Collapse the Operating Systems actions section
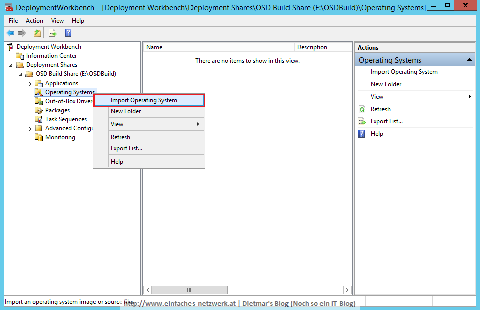The height and width of the screenshot is (310, 480). (469, 60)
